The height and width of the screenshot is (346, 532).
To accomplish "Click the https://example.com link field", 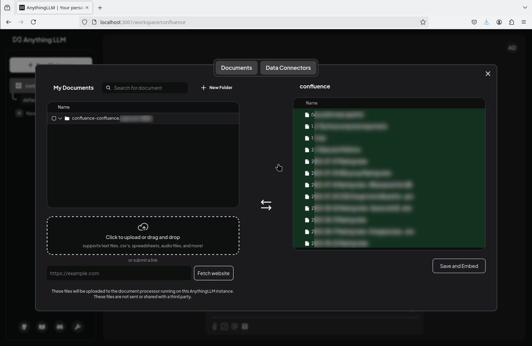I will pos(119,273).
